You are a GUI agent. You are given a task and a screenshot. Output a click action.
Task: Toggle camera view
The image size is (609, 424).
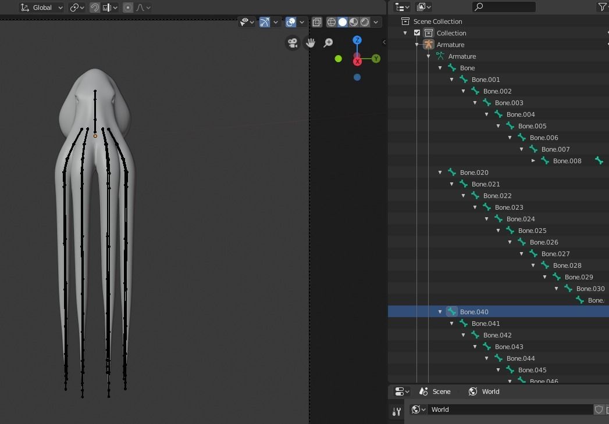point(293,42)
